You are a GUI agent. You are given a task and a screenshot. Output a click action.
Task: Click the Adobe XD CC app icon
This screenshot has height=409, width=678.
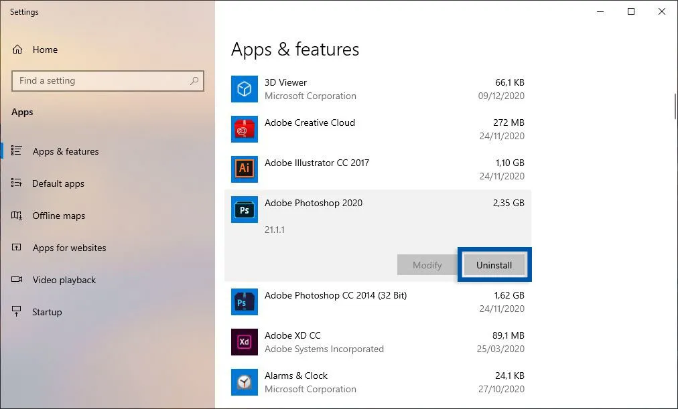pos(244,342)
